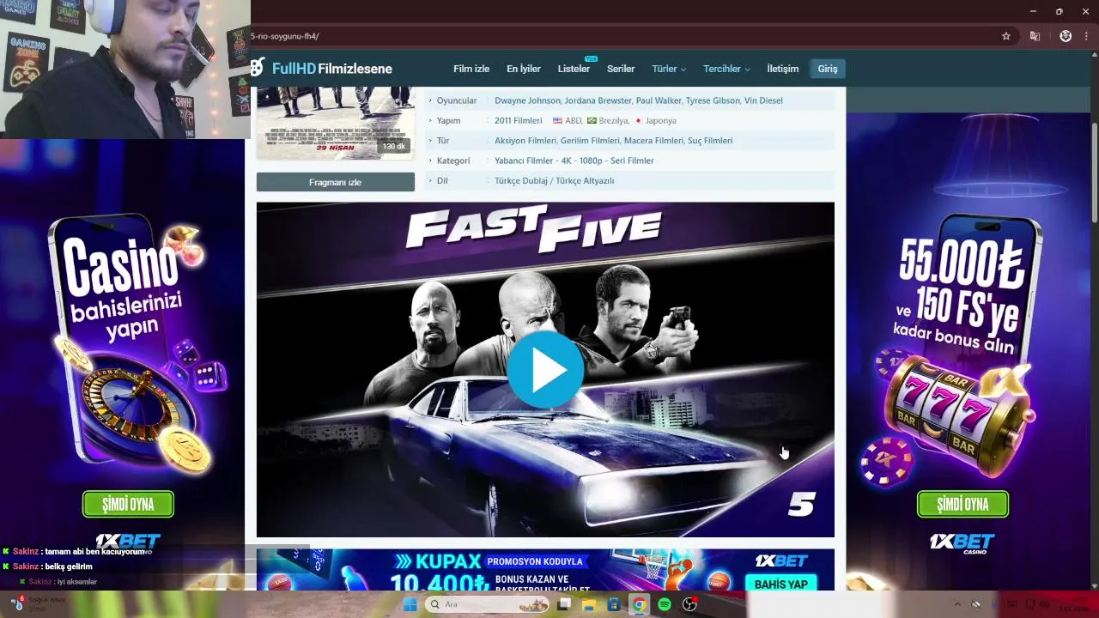Click the Türkçe Dublaj / Türkçe Altyazılı text
Screen dimensions: 1099x618
[x=555, y=181]
